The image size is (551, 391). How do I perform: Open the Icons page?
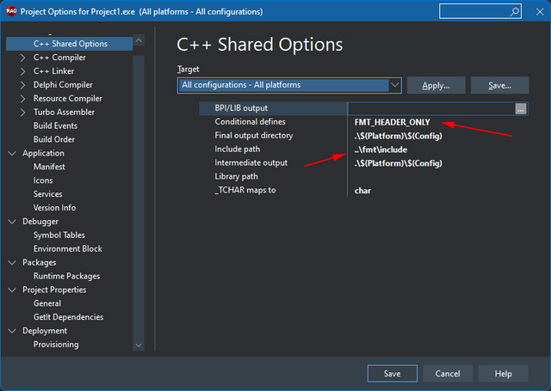[x=43, y=180]
